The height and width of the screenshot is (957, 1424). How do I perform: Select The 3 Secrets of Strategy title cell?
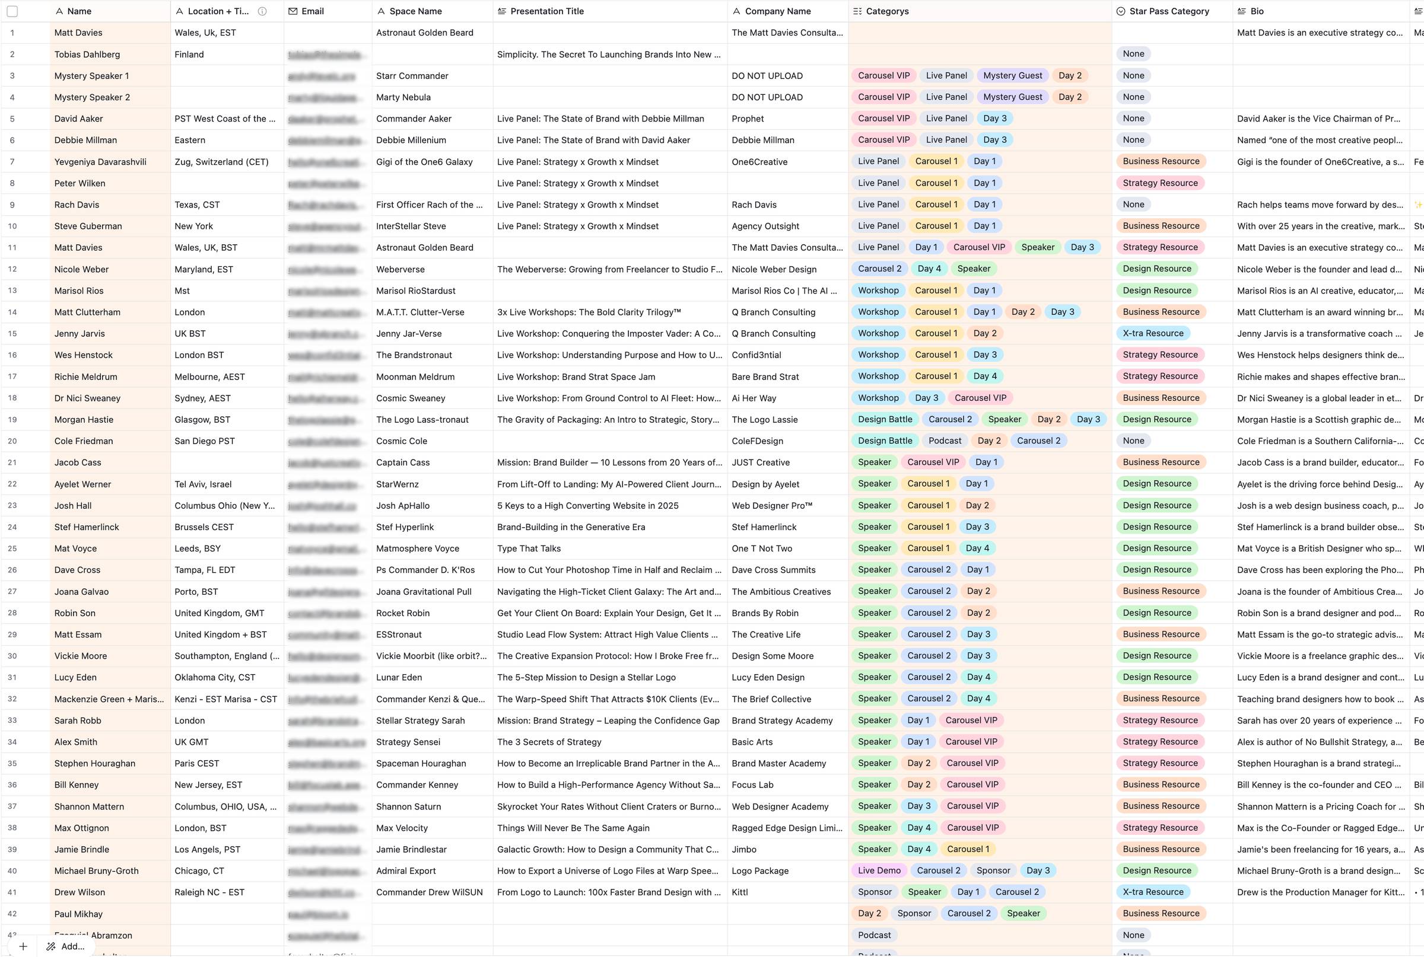point(610,742)
